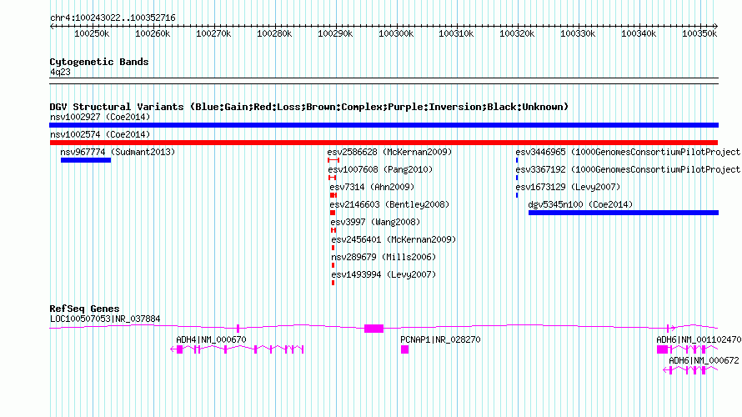The height and width of the screenshot is (417, 742).
Task: Open the nsv1002574 (Coe2014) label
Action: (x=100, y=134)
